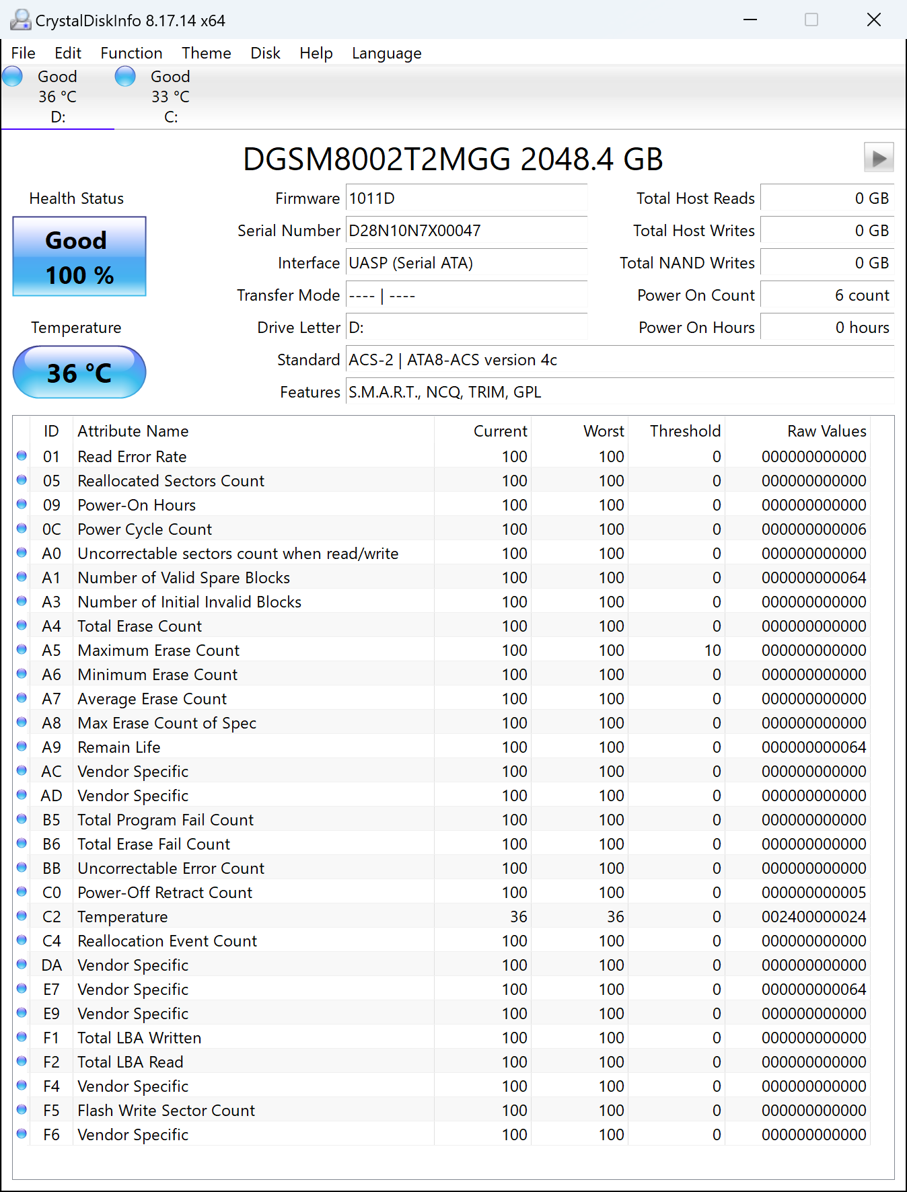This screenshot has height=1192, width=907.
Task: Click status dot for Uncorrectable Error Count
Action: (x=22, y=868)
